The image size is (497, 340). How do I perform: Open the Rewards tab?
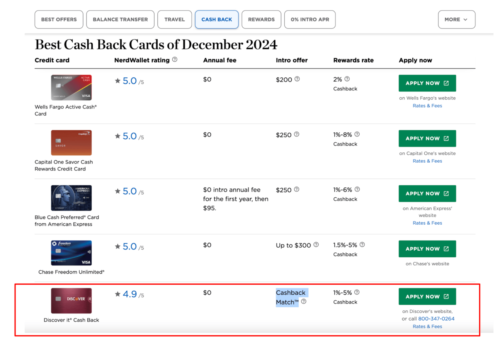point(261,20)
